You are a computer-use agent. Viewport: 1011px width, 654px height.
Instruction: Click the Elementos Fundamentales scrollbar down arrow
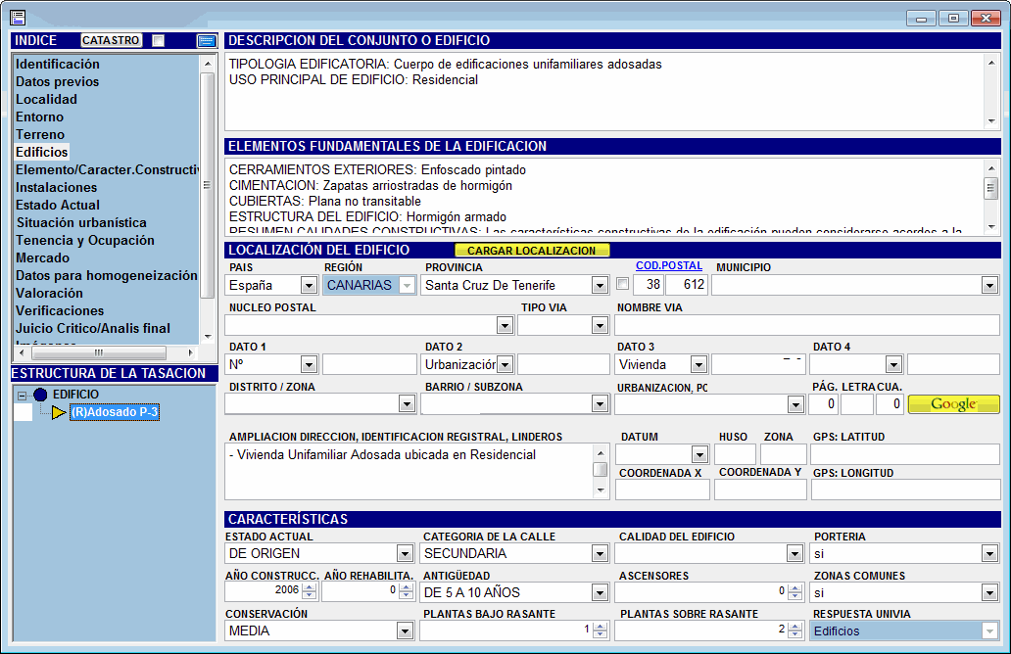(991, 227)
